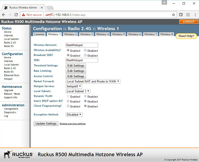Open the Chrome three-dot menu

[x=195, y=15]
